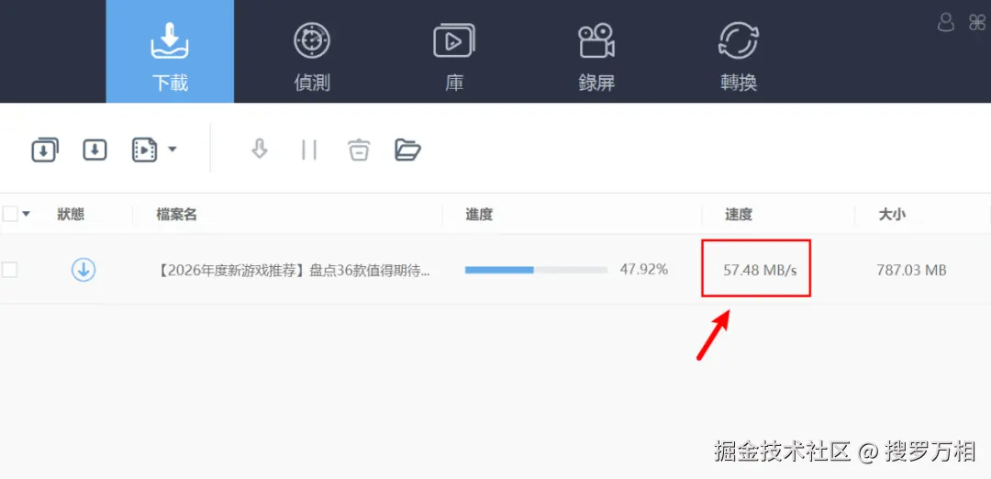This screenshot has width=991, height=479.
Task: Expand the select-all dropdown arrow in header
Action: [x=26, y=214]
